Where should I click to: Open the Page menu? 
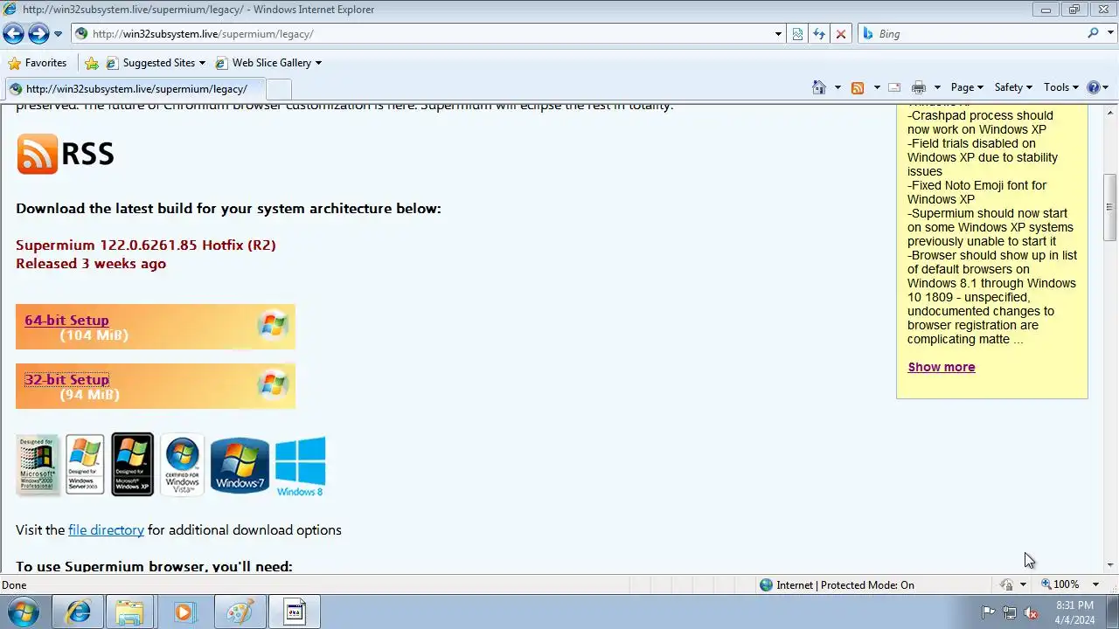pos(967,87)
